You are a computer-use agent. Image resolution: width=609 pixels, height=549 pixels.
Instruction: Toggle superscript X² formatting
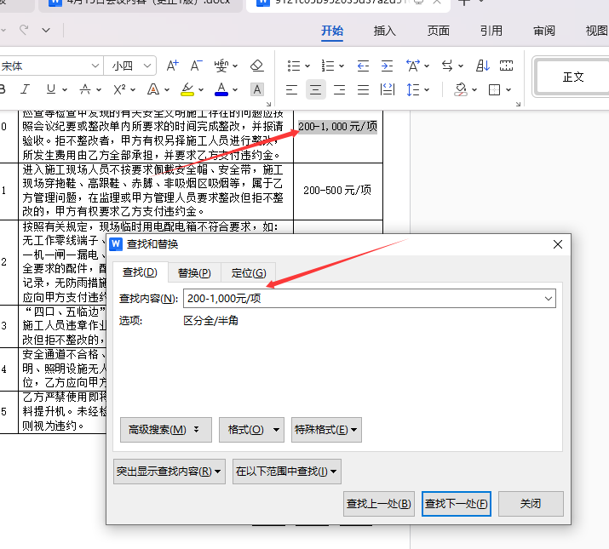point(119,89)
